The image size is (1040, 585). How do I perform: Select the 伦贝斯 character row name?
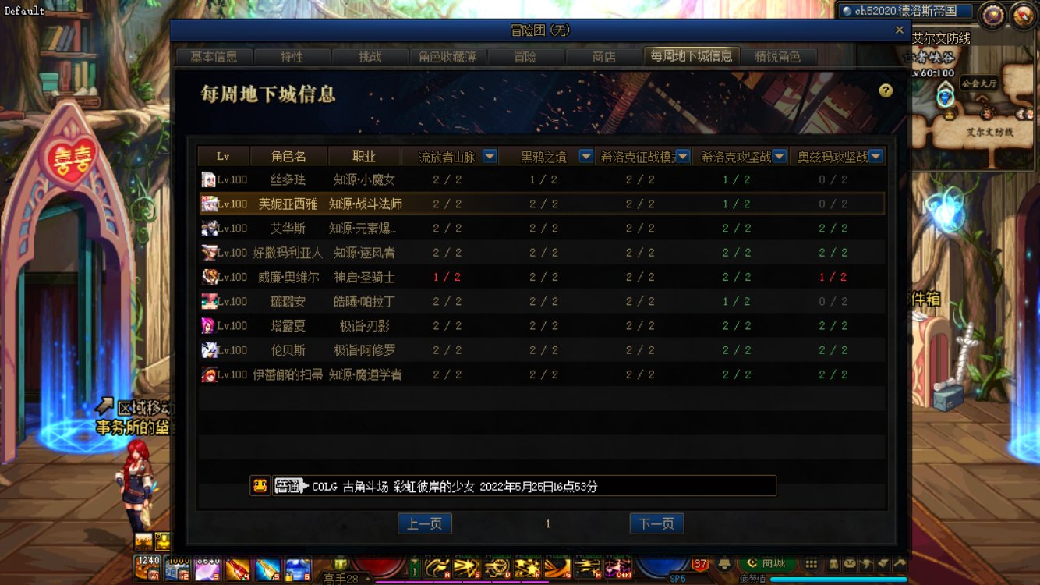[288, 350]
